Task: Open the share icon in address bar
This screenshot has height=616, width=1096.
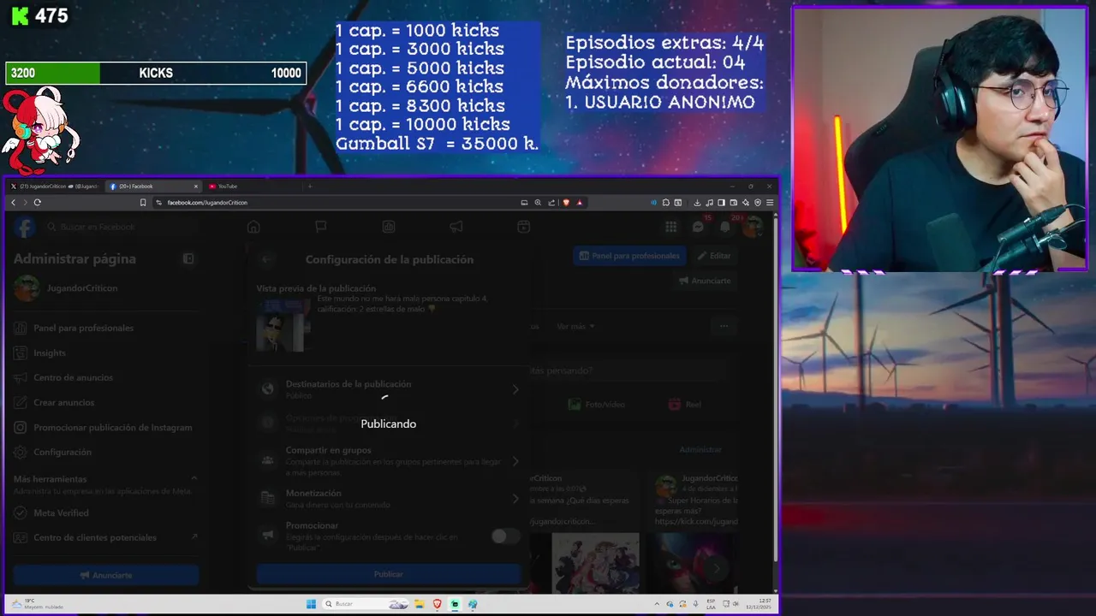Action: click(551, 203)
